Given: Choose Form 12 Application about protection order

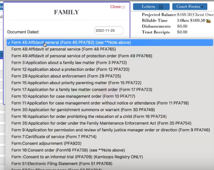Looking at the screenshot, I should pos(110,69).
